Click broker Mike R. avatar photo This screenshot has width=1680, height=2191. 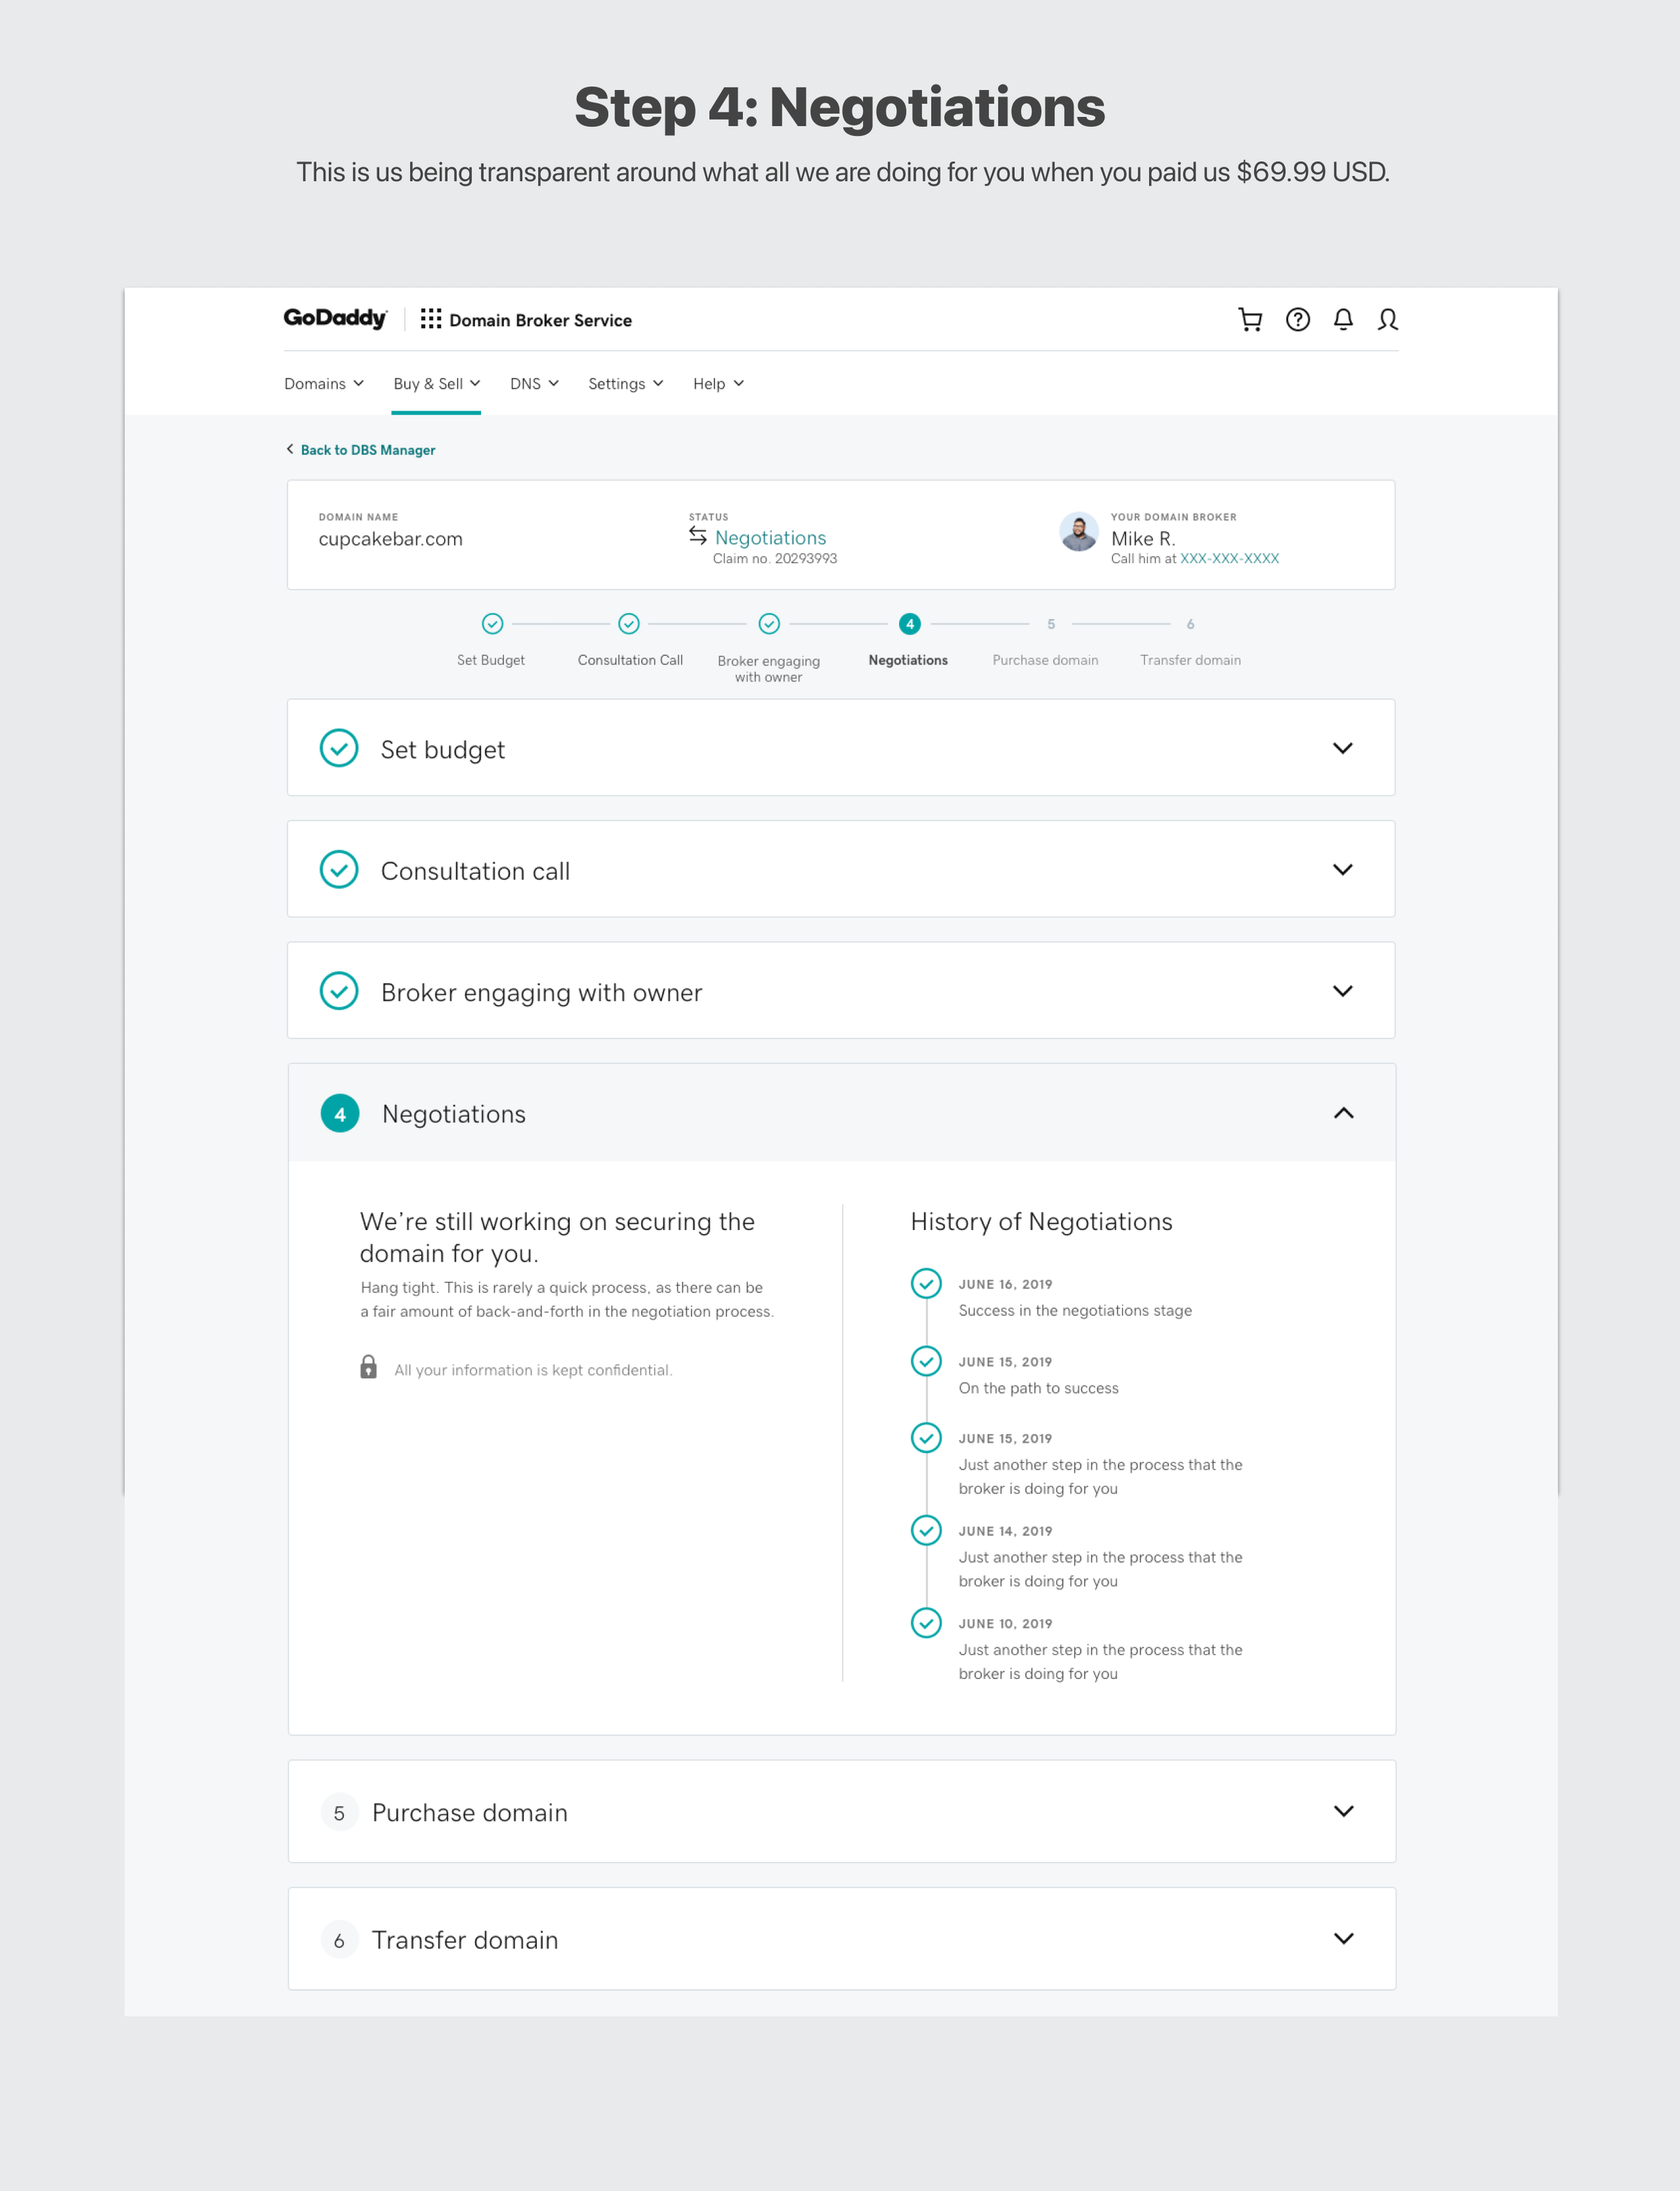click(x=1078, y=532)
